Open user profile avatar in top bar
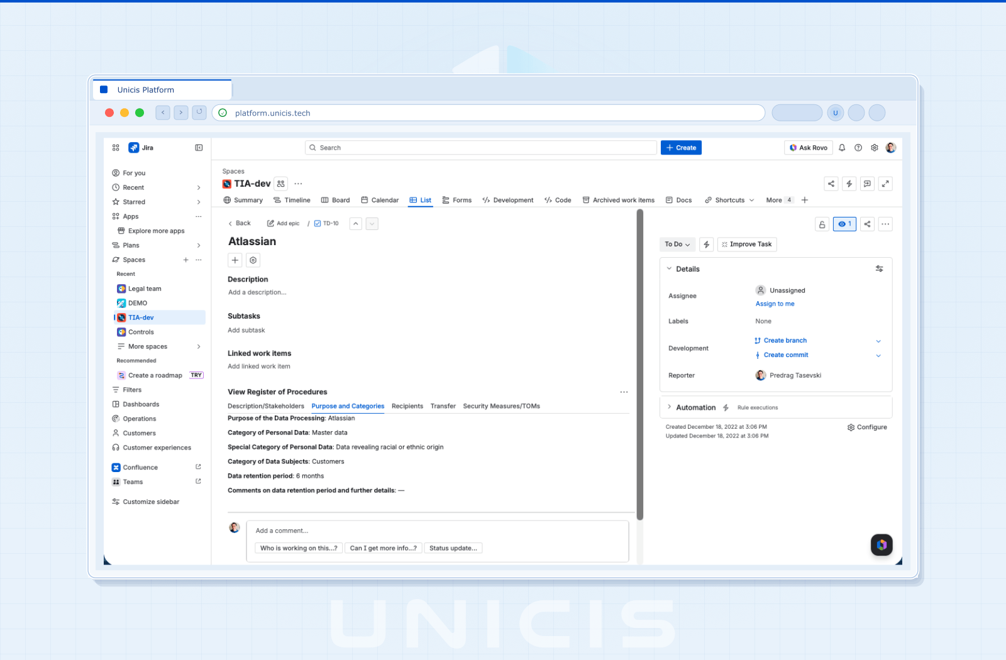Screen dimensions: 1006x660 point(891,148)
